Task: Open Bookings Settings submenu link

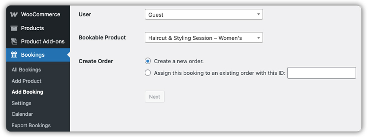Action: (21, 103)
